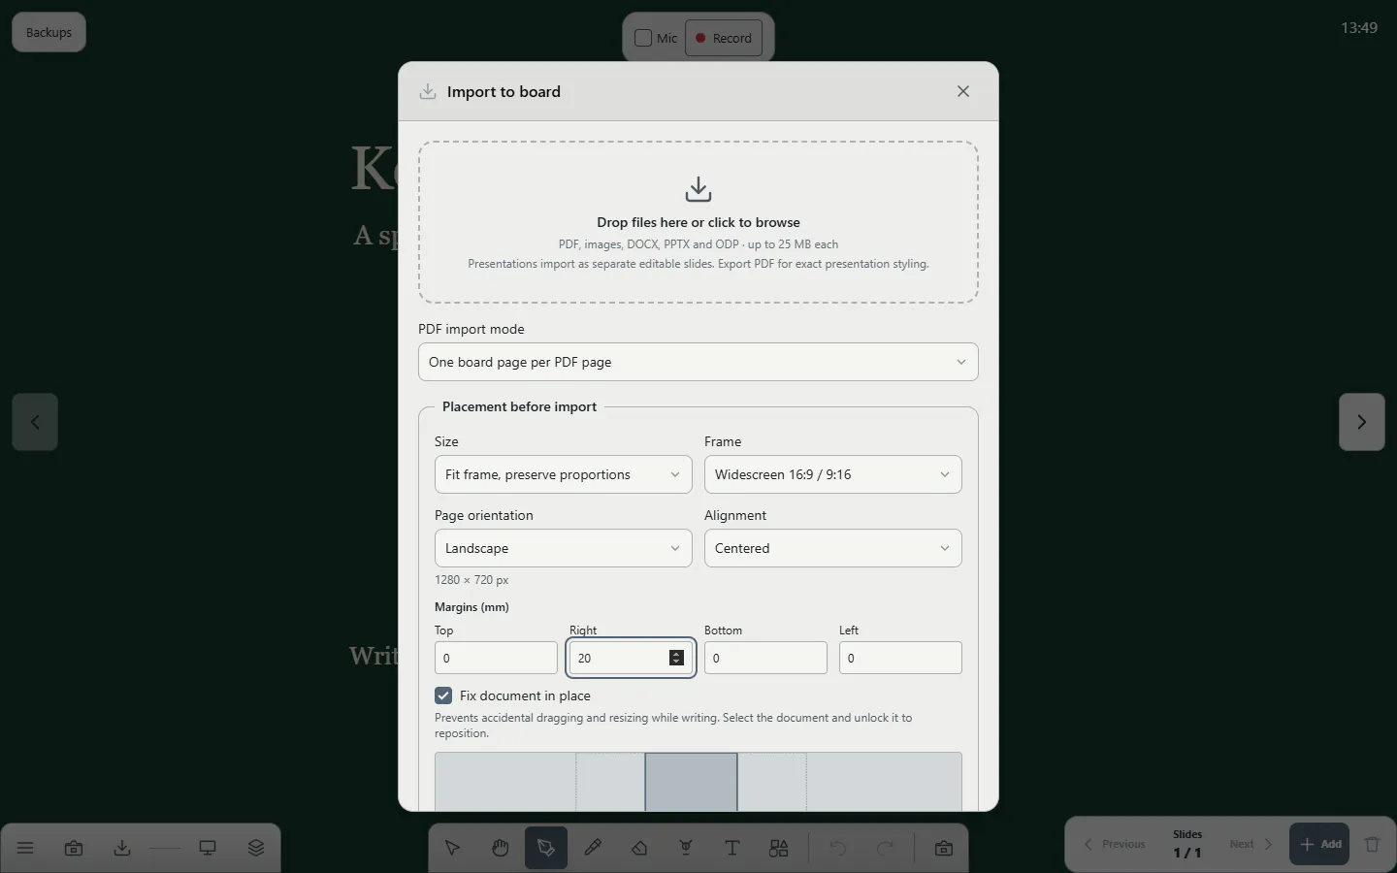The width and height of the screenshot is (1397, 873).
Task: Click the toolbox icon right of redo
Action: coord(943,849)
